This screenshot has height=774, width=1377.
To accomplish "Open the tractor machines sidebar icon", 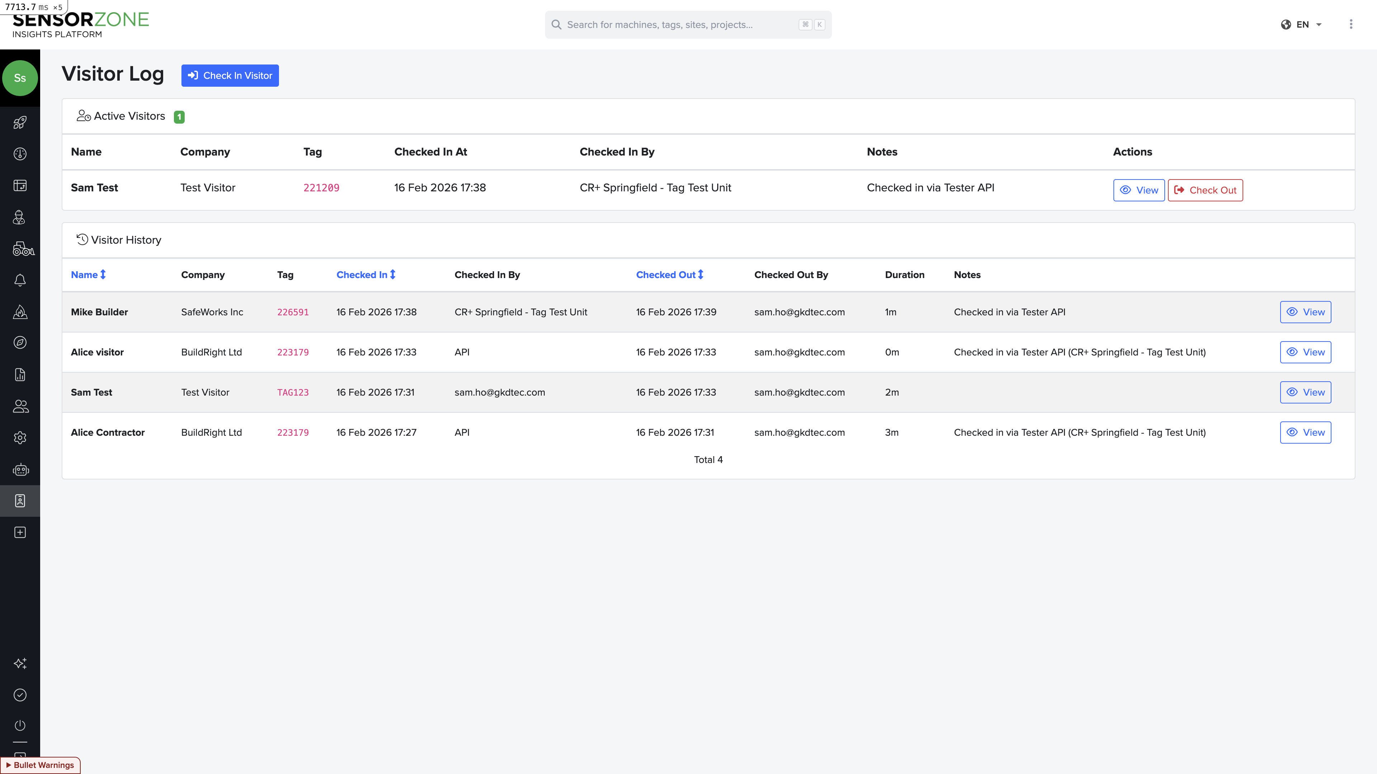I will pyautogui.click(x=23, y=248).
